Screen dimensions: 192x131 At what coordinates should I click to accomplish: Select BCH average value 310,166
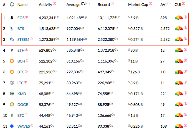73,61
